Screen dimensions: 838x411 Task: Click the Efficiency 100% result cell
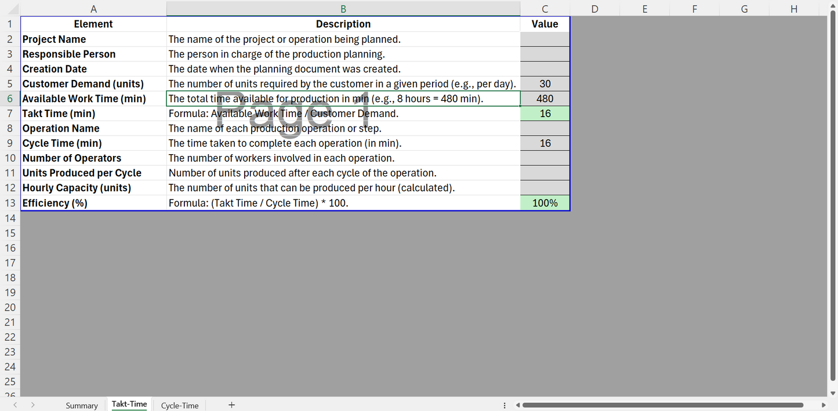coord(545,203)
